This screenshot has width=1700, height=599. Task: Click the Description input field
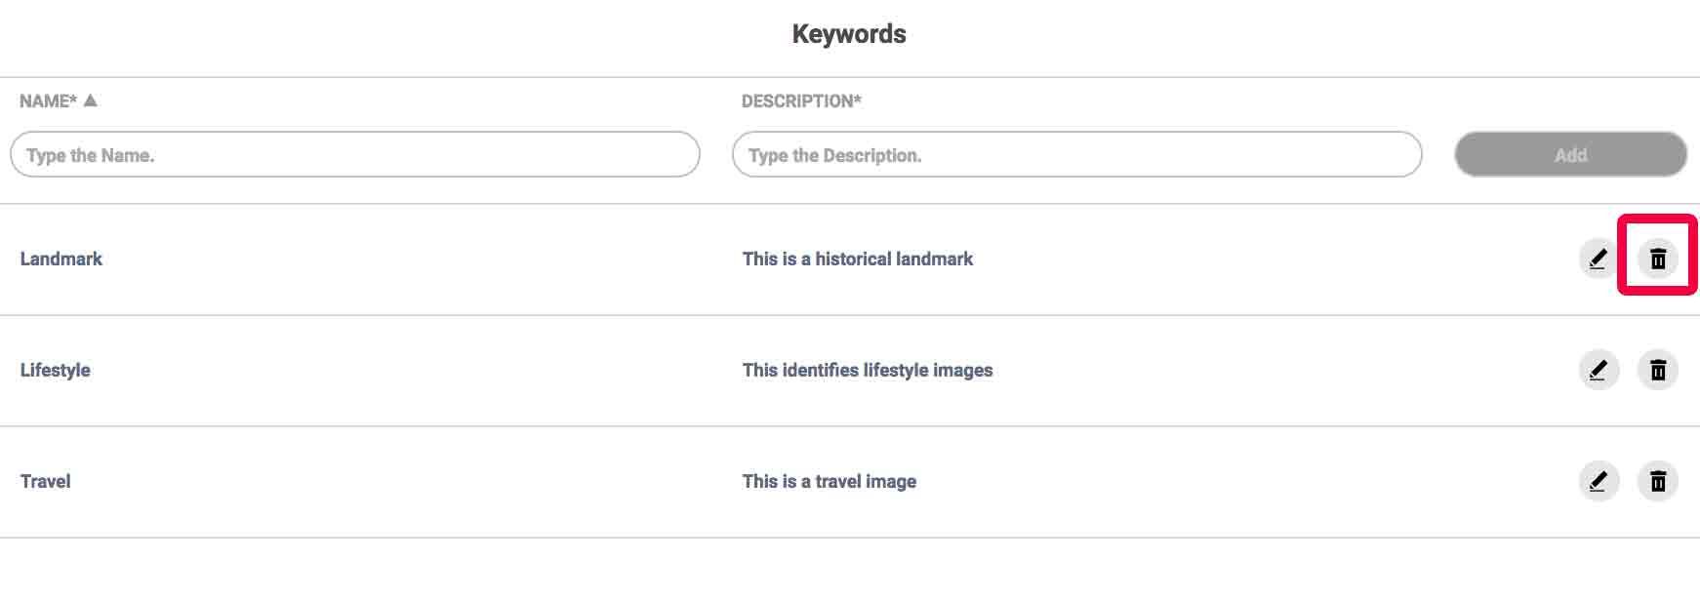pos(1076,154)
